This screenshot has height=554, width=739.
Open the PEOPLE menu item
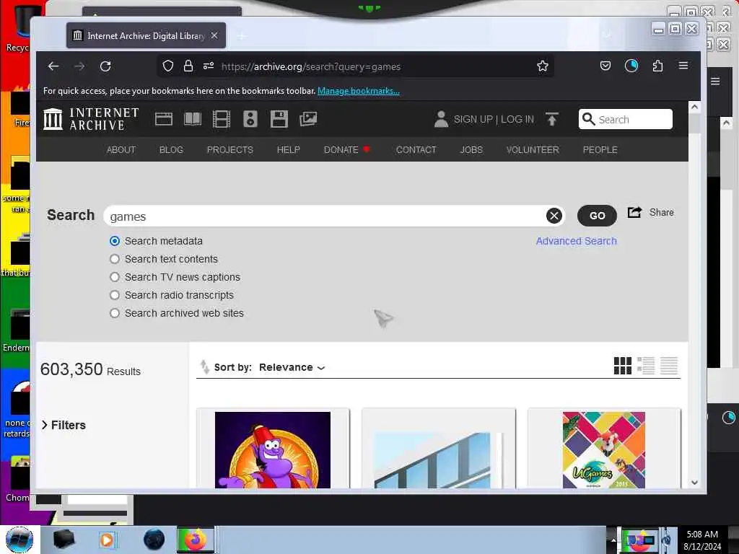pos(600,150)
